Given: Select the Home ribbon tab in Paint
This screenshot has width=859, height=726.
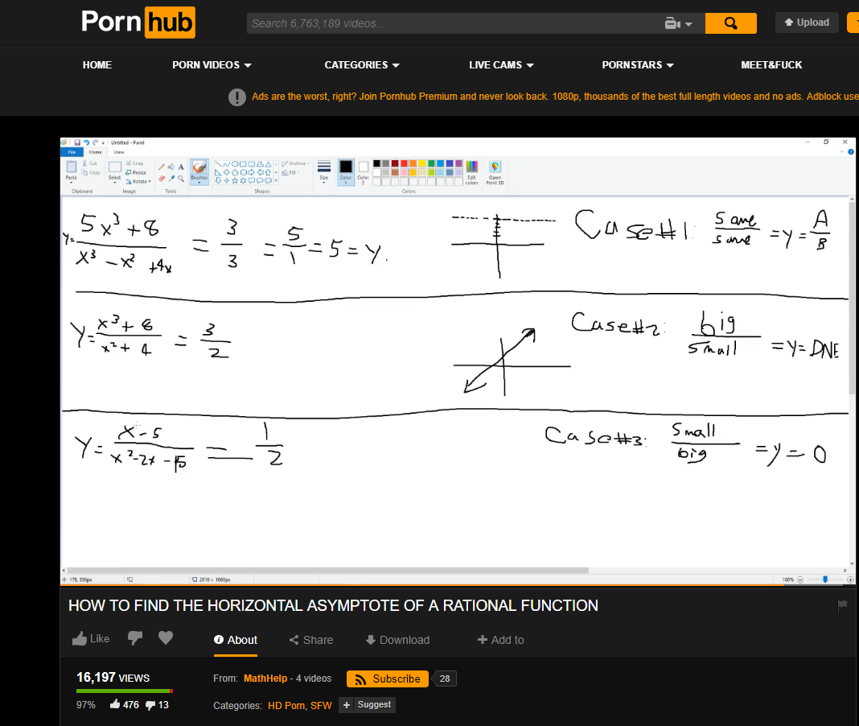Looking at the screenshot, I should [96, 152].
